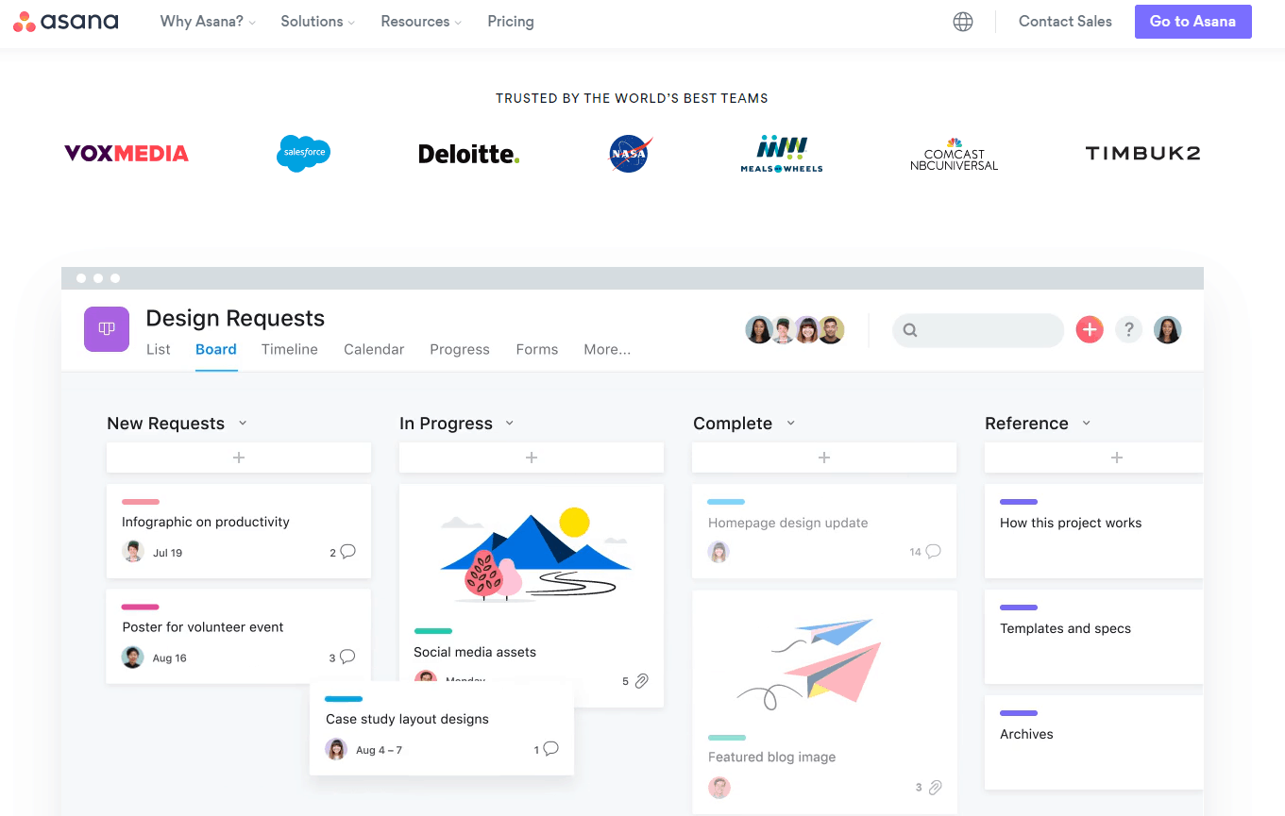This screenshot has height=816, width=1285.
Task: Open Reference column dropdown arrow
Action: click(x=1087, y=423)
